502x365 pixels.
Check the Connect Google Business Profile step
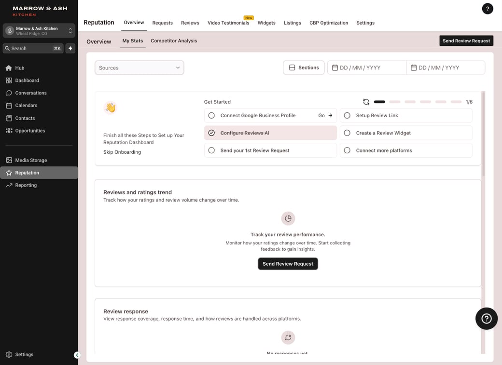click(x=211, y=116)
